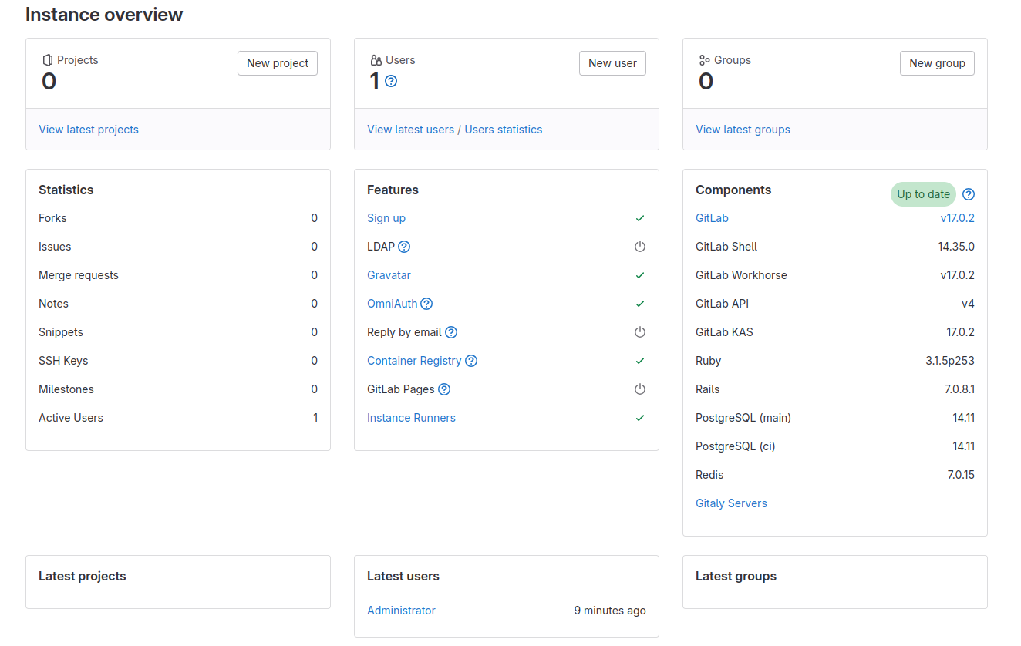
Task: Click Instance Runners enabled checkmark
Action: (x=640, y=418)
